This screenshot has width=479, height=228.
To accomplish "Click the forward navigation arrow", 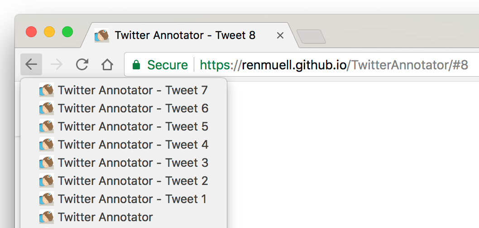I will (x=57, y=65).
